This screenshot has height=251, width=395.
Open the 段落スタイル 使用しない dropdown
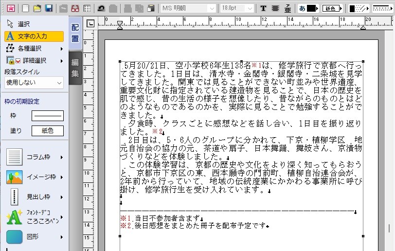(34, 83)
